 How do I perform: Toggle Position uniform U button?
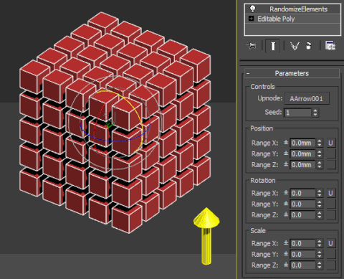coord(330,143)
